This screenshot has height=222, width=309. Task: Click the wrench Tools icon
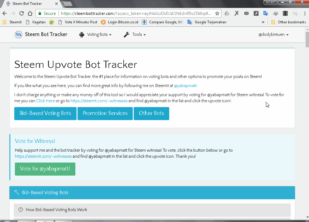126,35
